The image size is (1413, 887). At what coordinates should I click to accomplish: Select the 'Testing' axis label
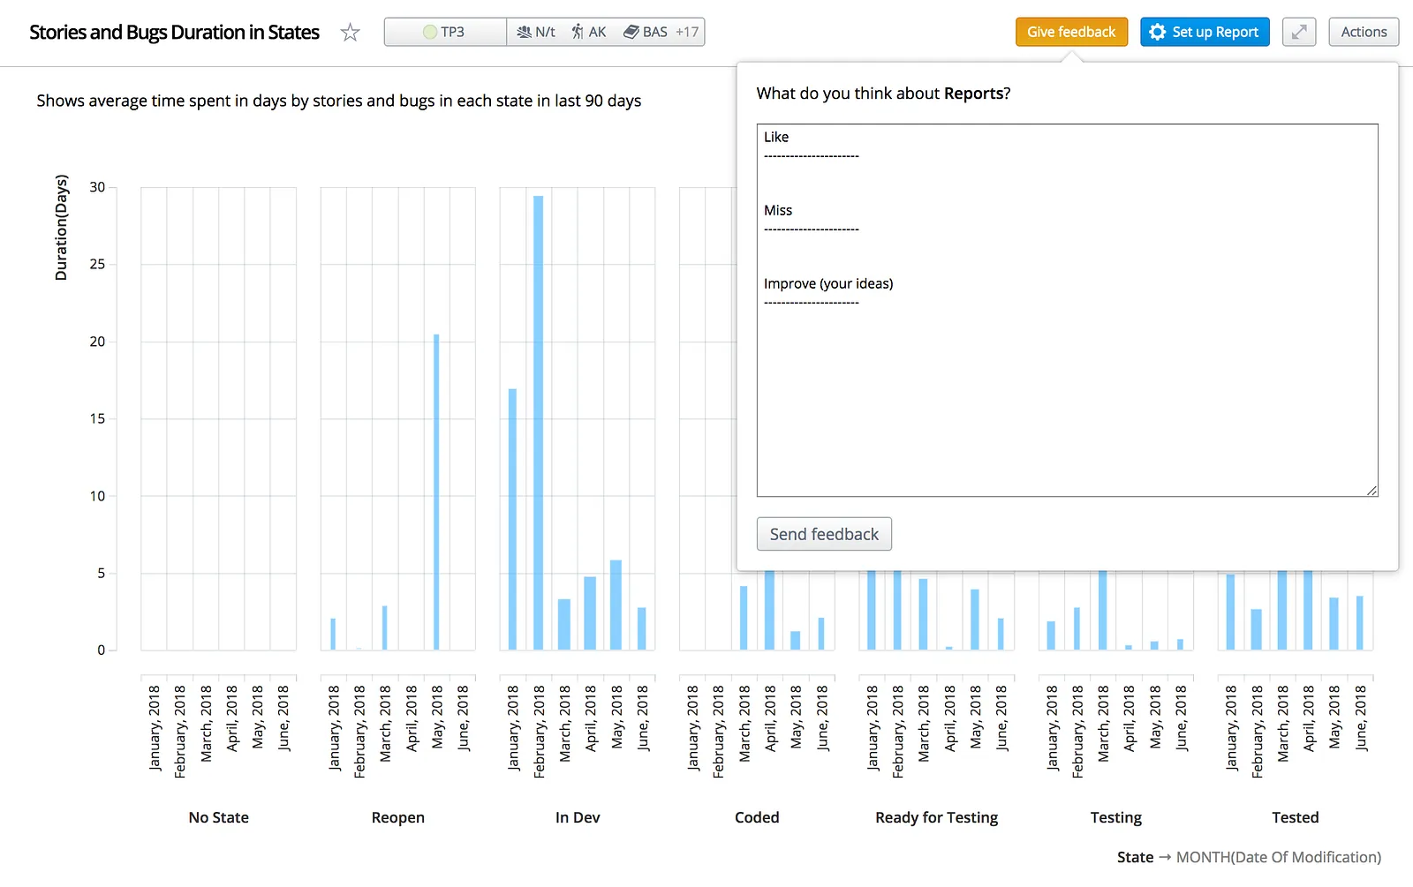click(1115, 817)
